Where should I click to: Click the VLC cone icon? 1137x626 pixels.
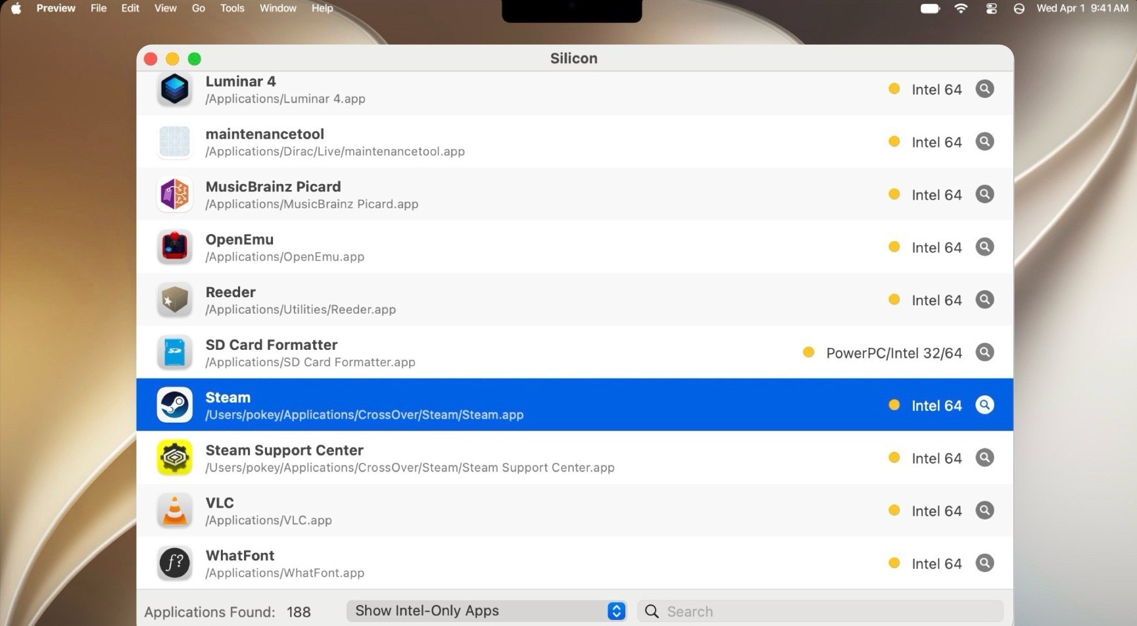click(x=174, y=510)
